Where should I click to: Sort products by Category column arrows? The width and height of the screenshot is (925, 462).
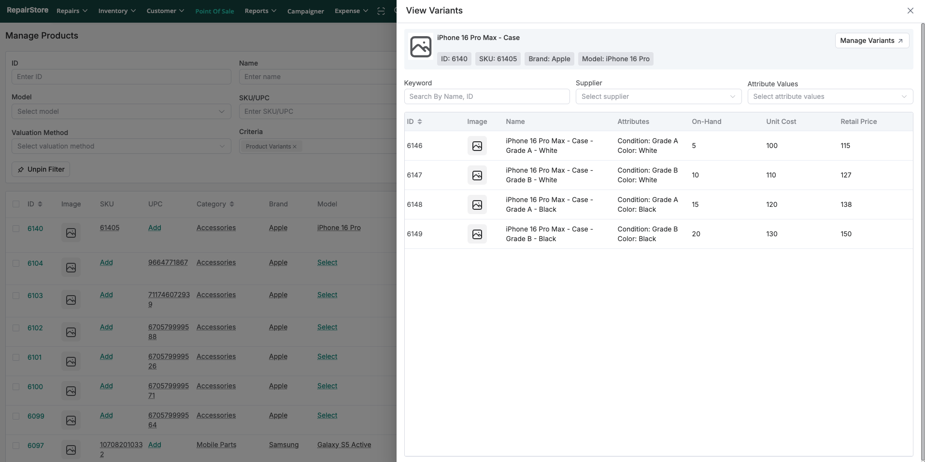(x=232, y=204)
